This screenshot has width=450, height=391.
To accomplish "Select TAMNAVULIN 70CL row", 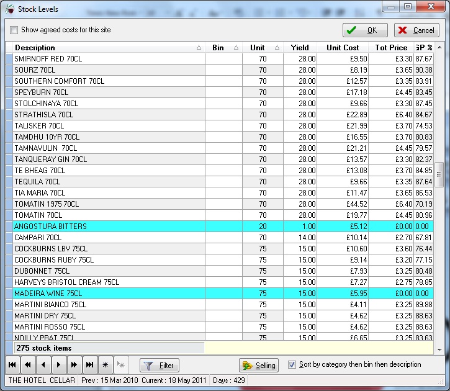I will tap(220, 148).
